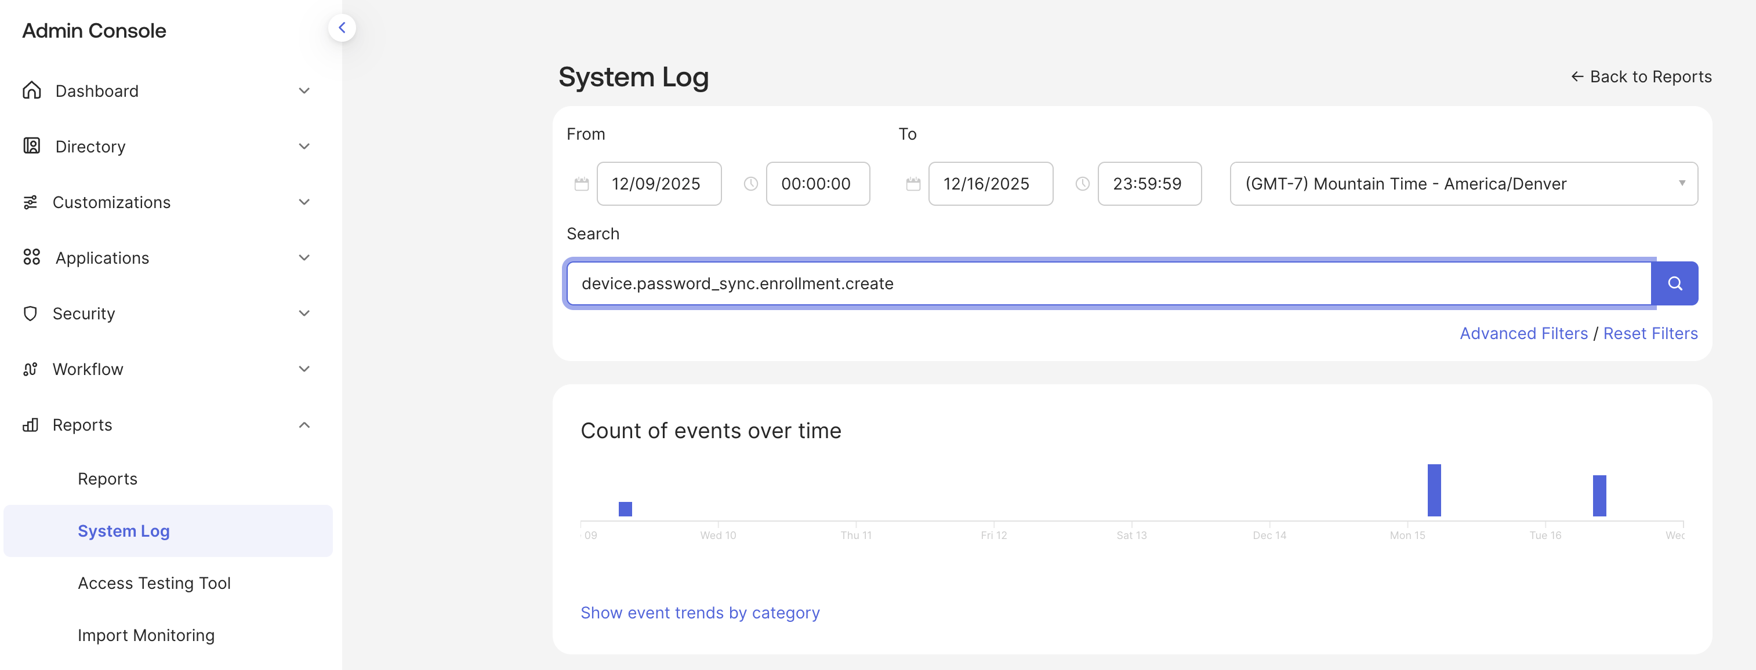This screenshot has width=1756, height=670.
Task: Select the Tue 16 chart bar
Action: click(x=1599, y=496)
